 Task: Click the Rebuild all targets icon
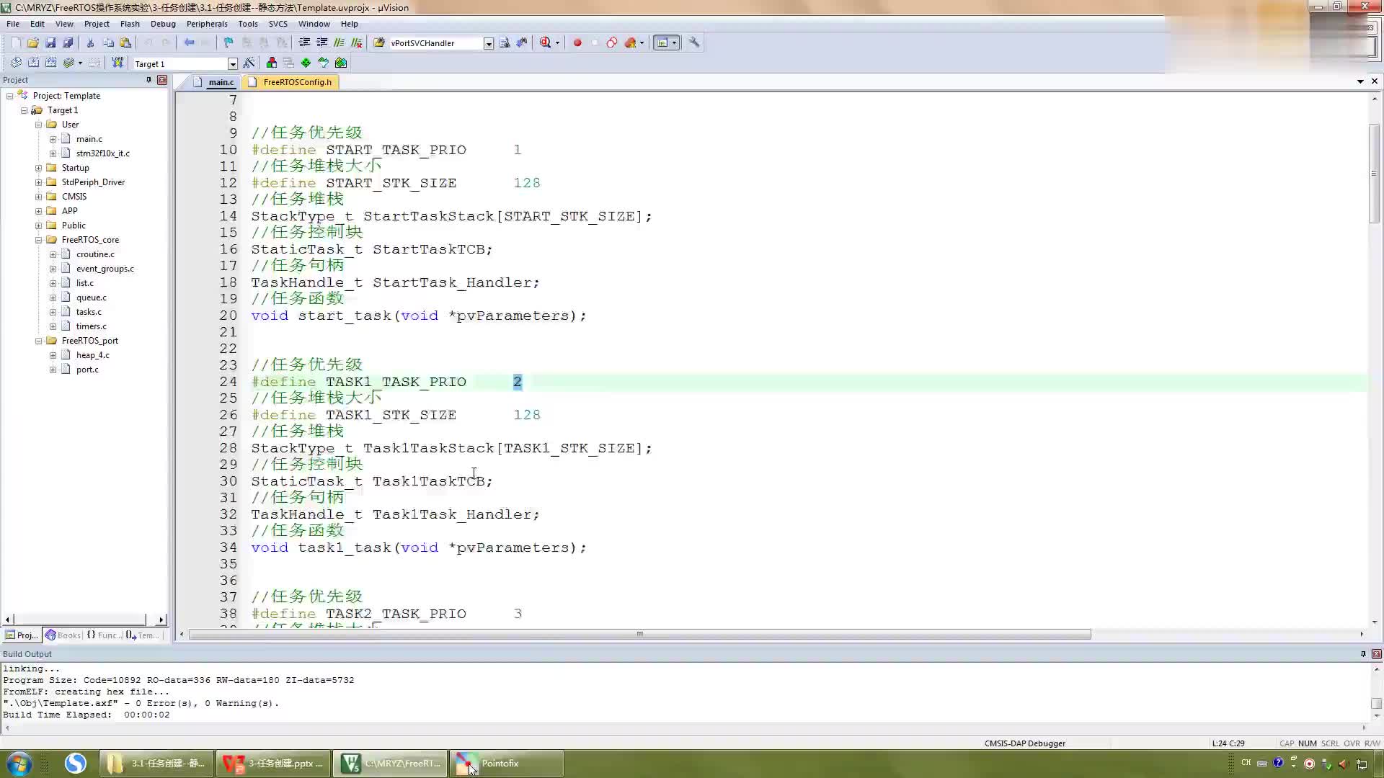tap(50, 63)
